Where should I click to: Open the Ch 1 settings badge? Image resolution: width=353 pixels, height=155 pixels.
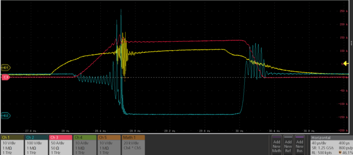[12, 144]
